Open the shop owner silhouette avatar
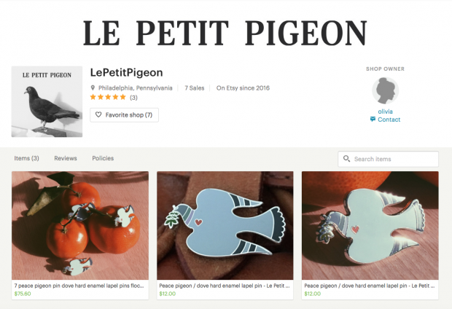This screenshot has height=309, width=452. click(386, 90)
